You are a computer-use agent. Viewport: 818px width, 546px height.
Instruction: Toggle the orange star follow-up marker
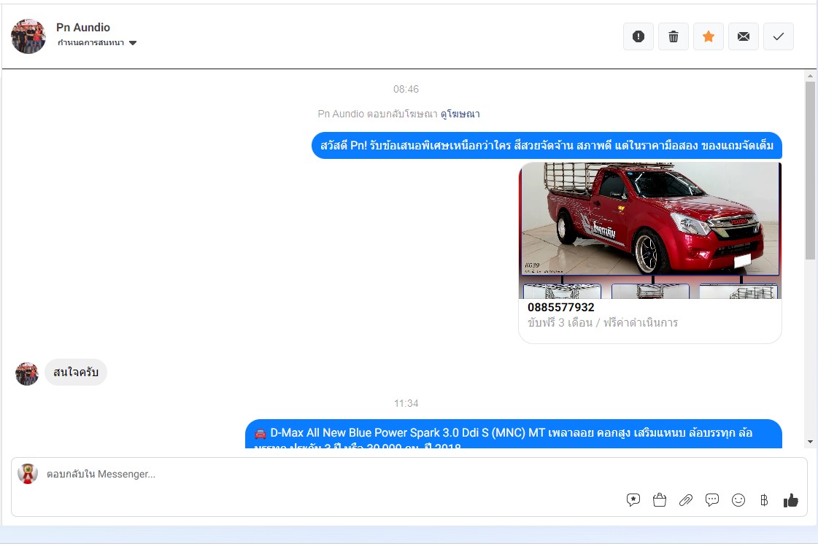click(709, 36)
